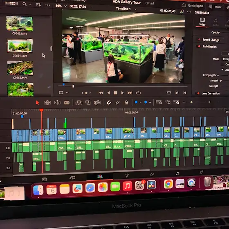
Task: Go to previous clip button
Action: pyautogui.click(x=185, y=93)
